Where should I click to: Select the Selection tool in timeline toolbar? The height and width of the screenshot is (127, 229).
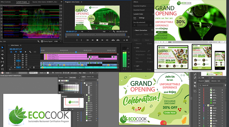click(2, 47)
